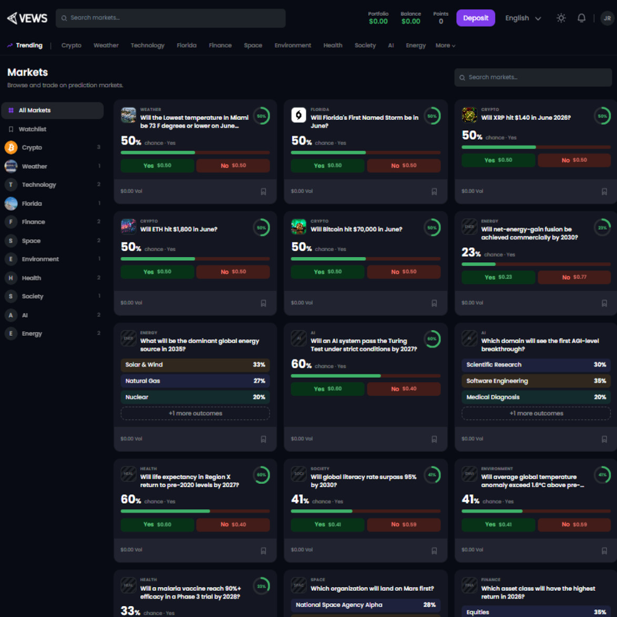The image size is (617, 617).
Task: Select Energy E icon in sidebar
Action: (x=11, y=334)
